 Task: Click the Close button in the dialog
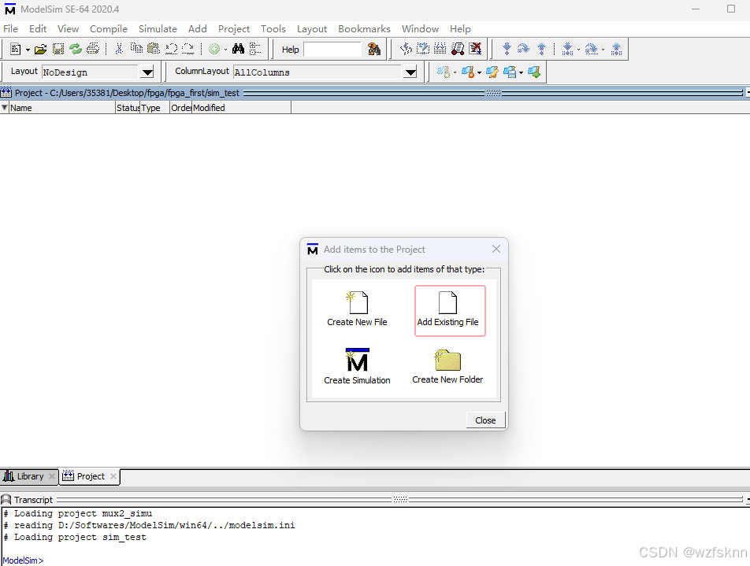(485, 420)
